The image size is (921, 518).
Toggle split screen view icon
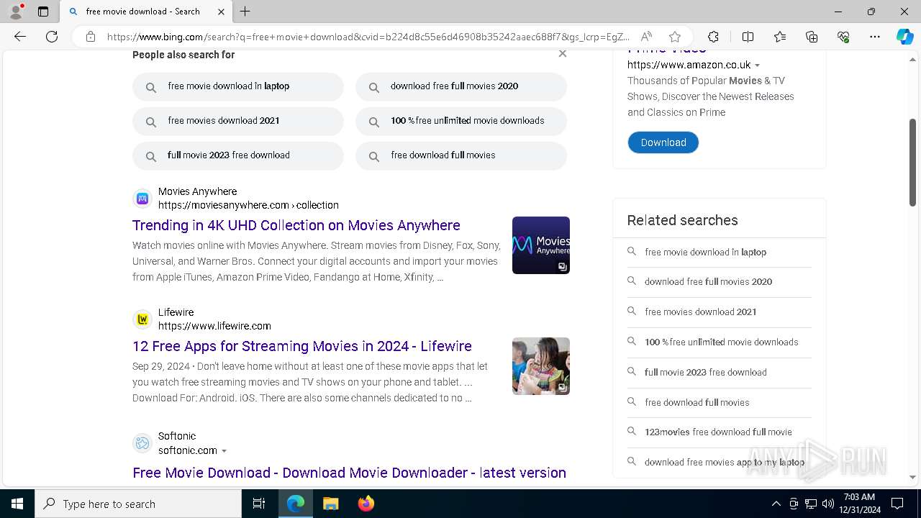748,37
